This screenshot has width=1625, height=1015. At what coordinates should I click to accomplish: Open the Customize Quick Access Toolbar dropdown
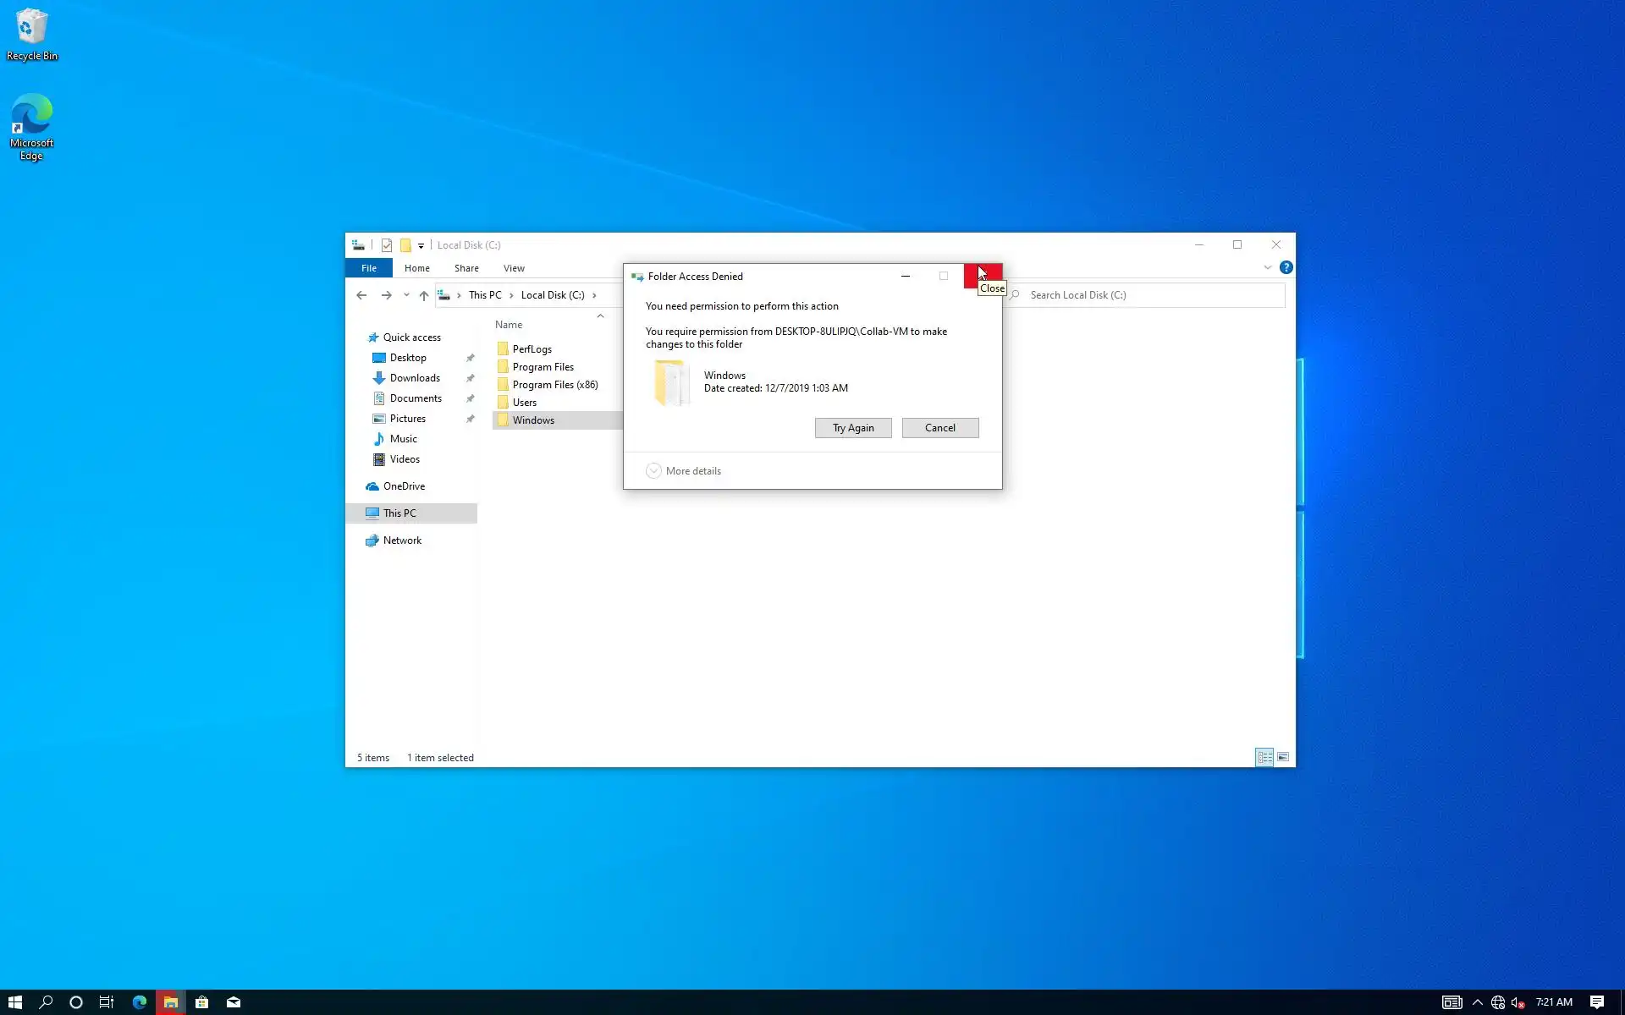tap(421, 246)
